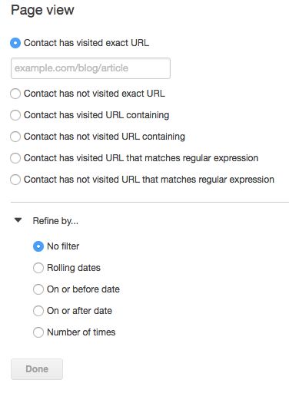Enable the 'Number of times' filter
The width and height of the screenshot is (289, 393).
[x=38, y=332]
